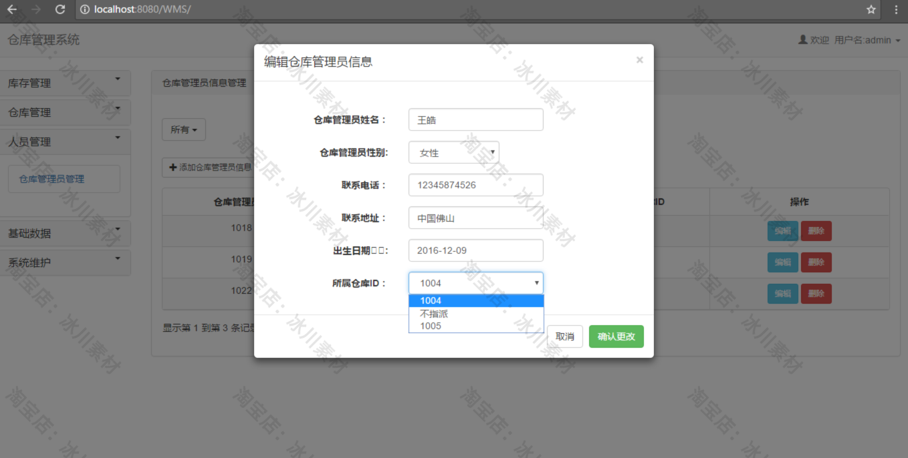The image size is (908, 458).
Task: Click the browser forward arrow
Action: tap(36, 9)
